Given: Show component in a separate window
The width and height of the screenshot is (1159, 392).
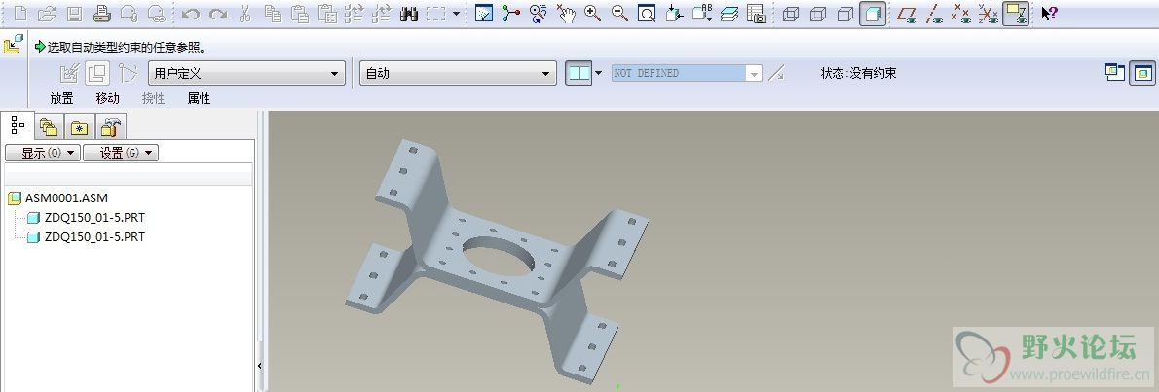Looking at the screenshot, I should 1114,72.
